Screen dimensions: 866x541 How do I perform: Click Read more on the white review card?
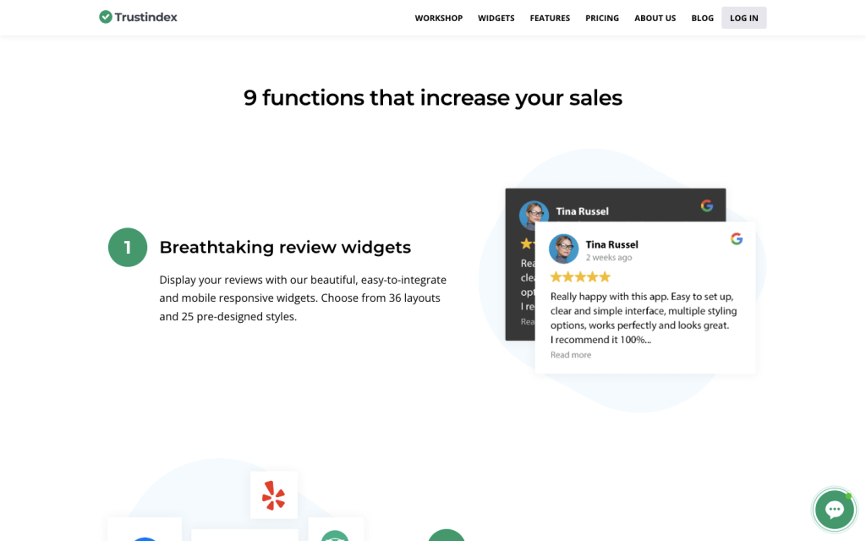[x=571, y=355]
